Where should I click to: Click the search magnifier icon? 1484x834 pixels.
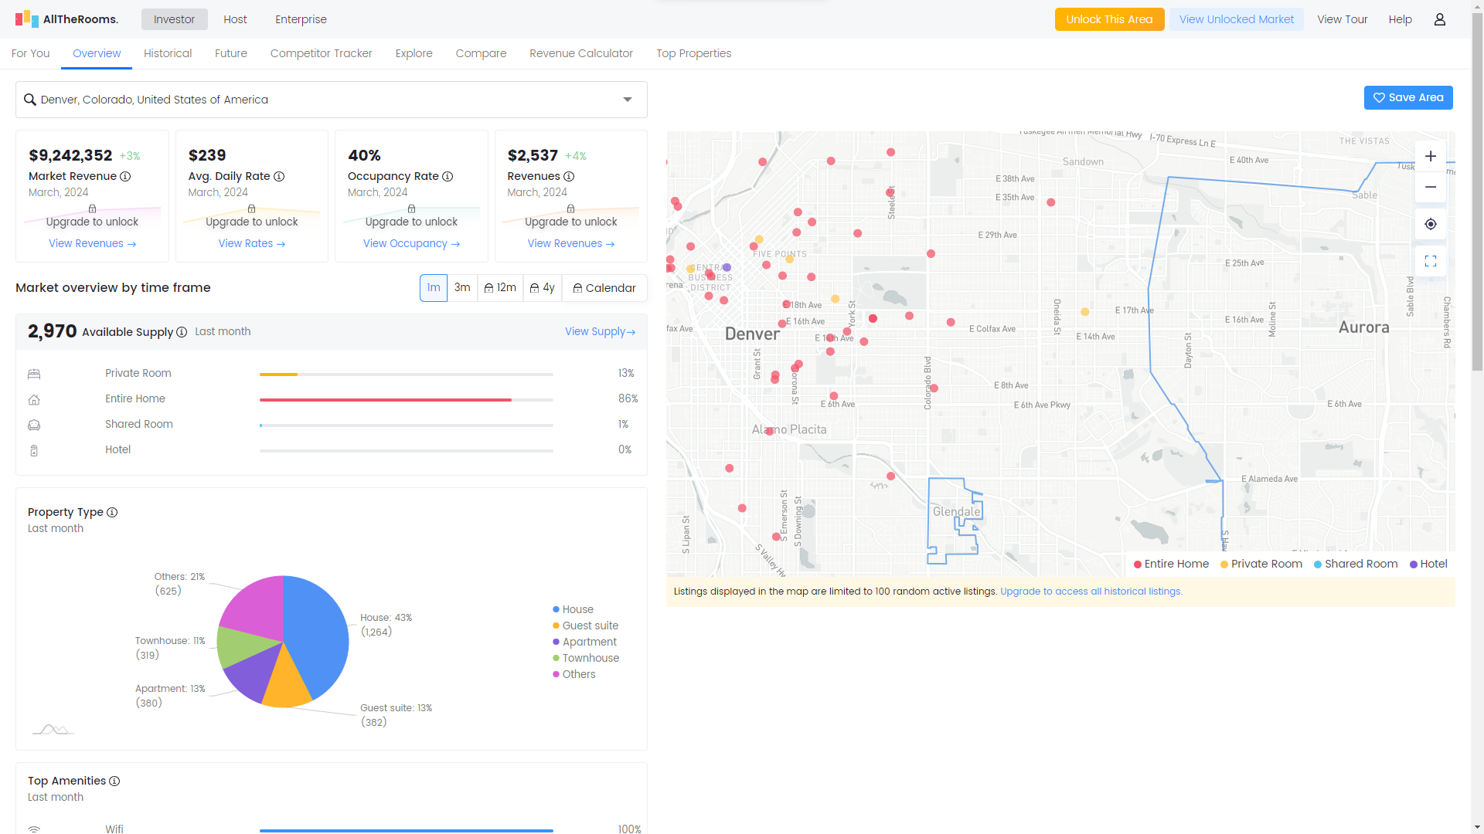tap(30, 100)
